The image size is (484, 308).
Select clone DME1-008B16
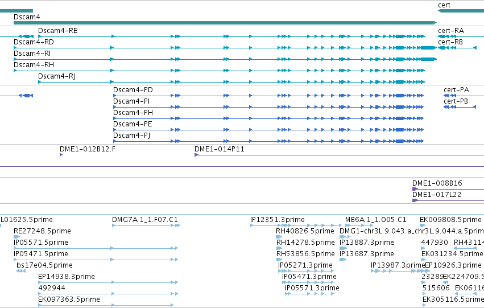(x=437, y=183)
